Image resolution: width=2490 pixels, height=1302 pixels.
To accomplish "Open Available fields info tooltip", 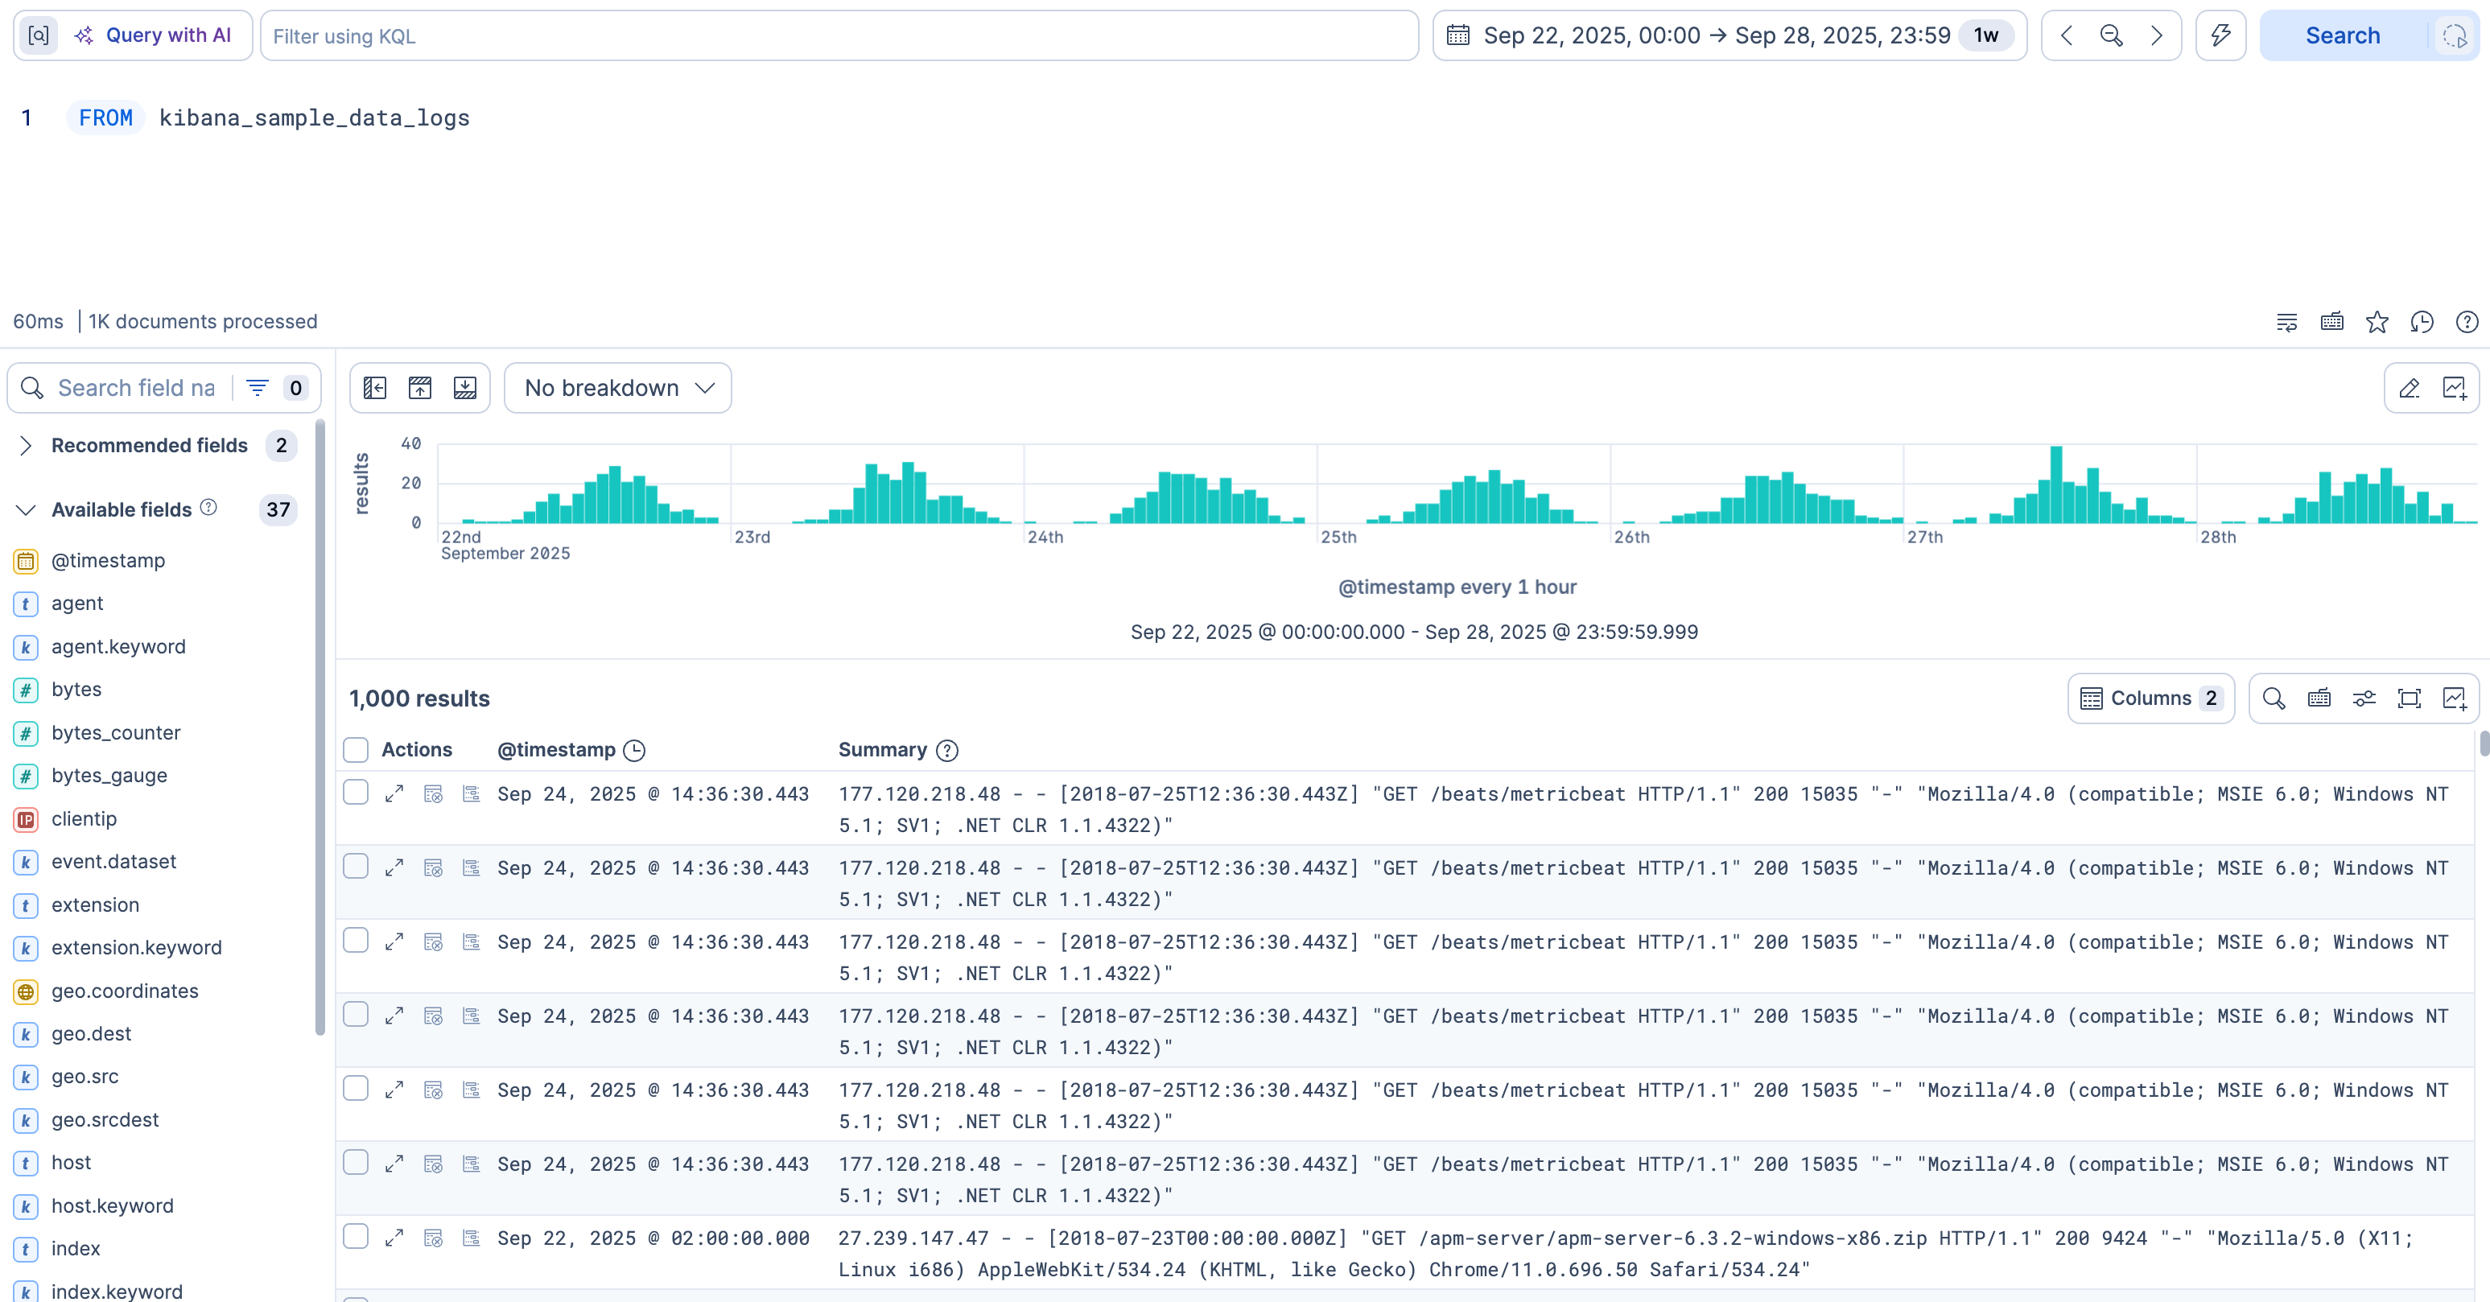I will click(x=208, y=508).
